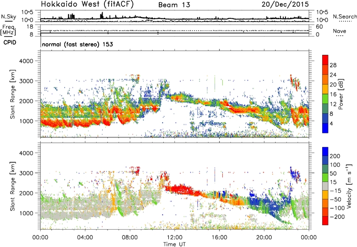
Task: Select the N.Sky legend label
Action: (x=8, y=16)
